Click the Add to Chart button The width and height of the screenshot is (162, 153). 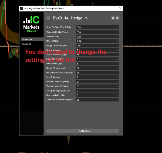click(x=83, y=131)
